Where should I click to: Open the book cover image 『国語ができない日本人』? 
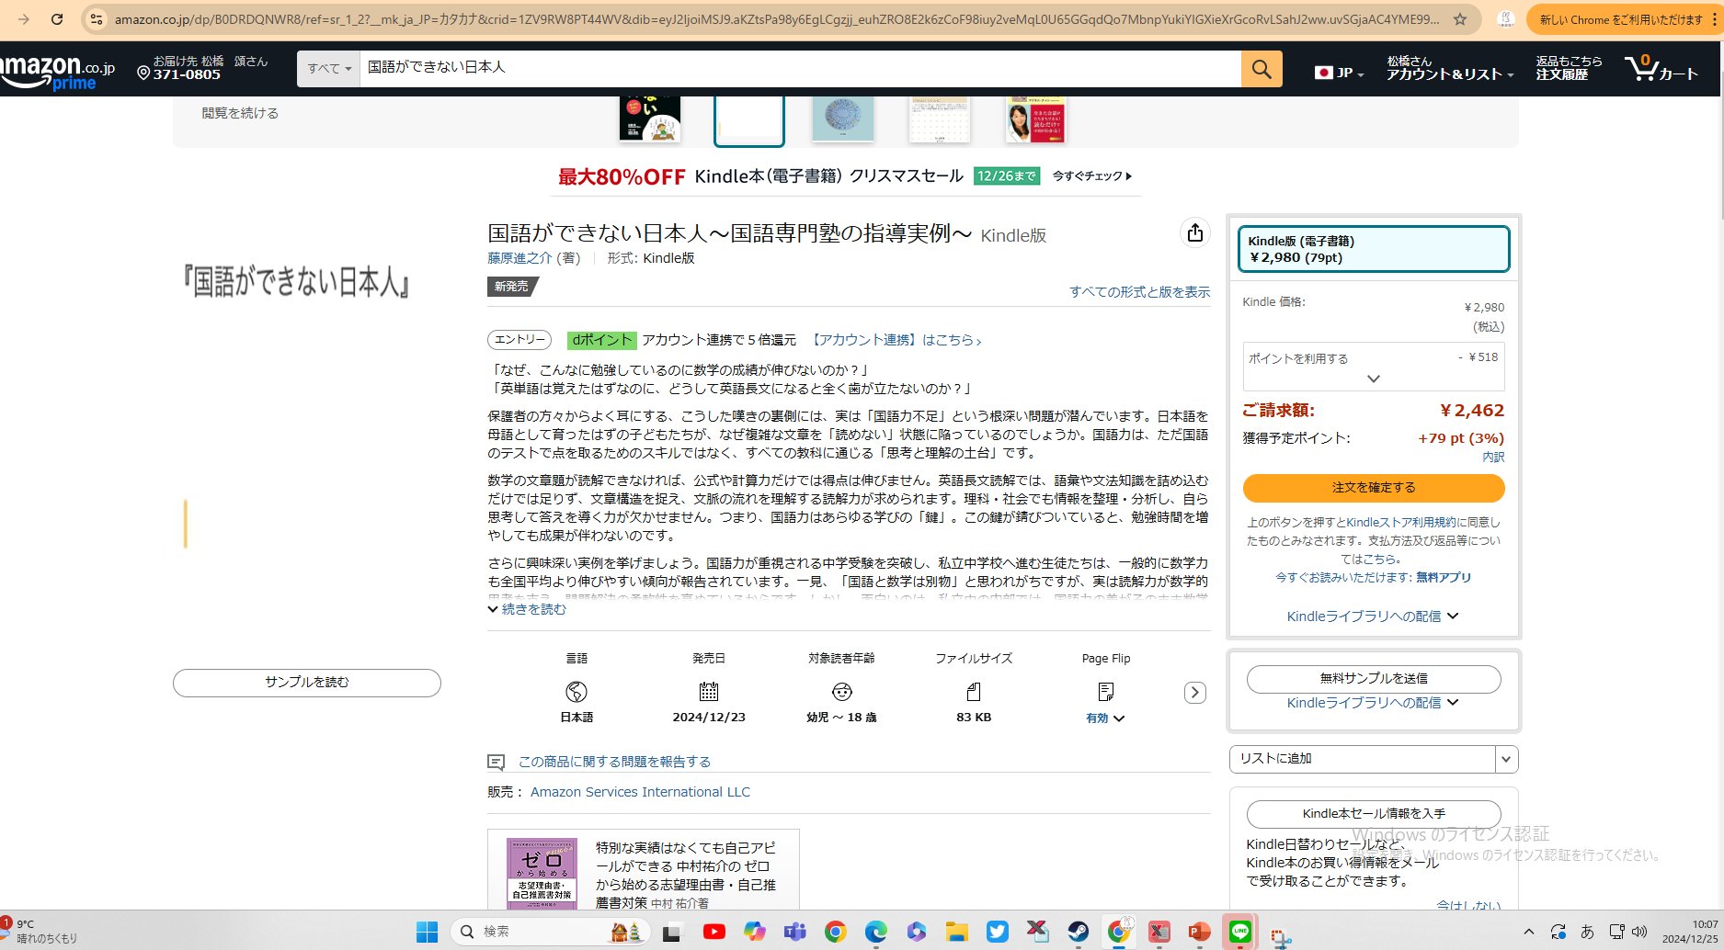[296, 281]
